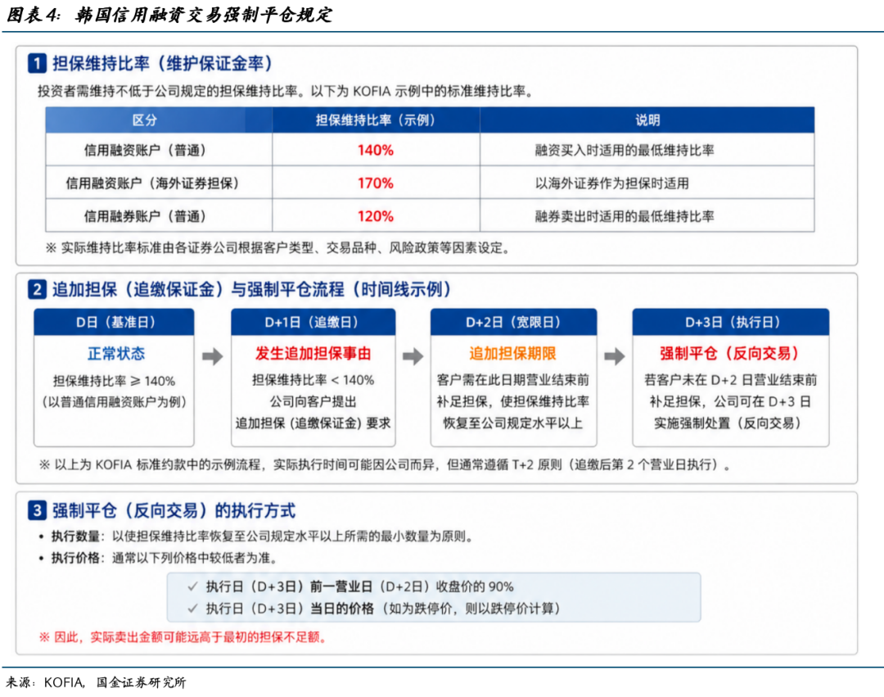This screenshot has width=884, height=697.
Task: Click text （以普通信用融资账户为例）
Action: [x=114, y=402]
